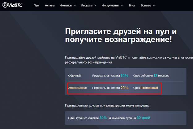Open the Финансы menu
193x129 pixels.
(x=66, y=6)
